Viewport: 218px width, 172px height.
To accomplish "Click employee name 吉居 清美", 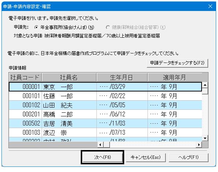I will pyautogui.click(x=69, y=123).
